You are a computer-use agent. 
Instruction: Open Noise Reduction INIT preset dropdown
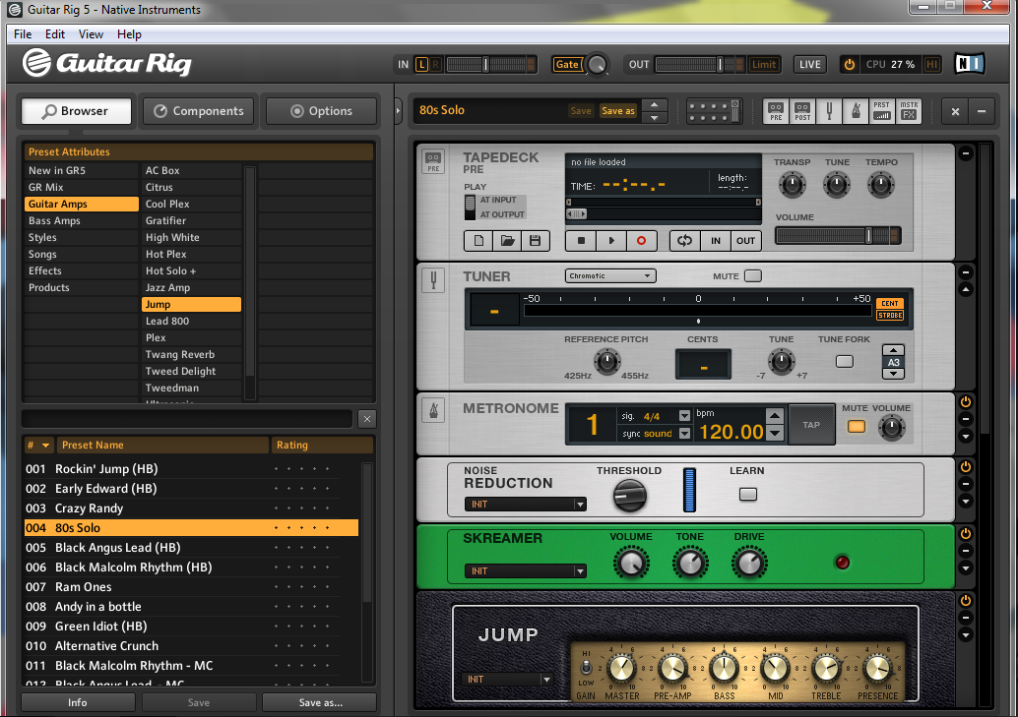(525, 505)
